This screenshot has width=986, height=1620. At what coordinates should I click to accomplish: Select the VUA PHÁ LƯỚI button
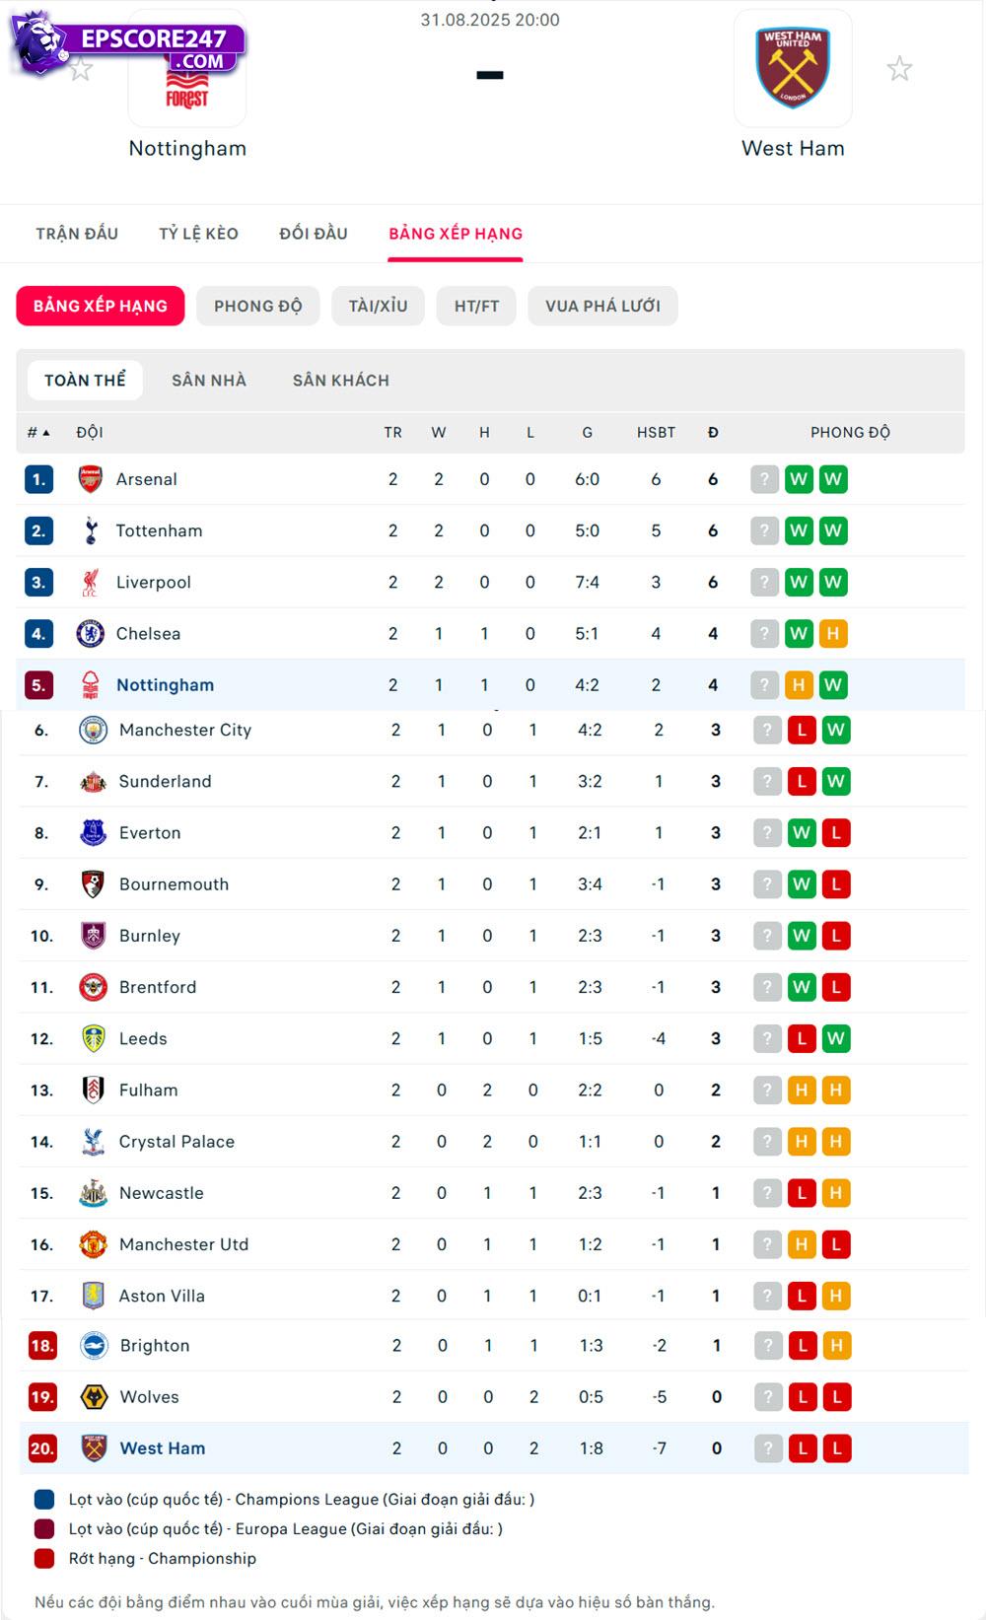click(x=602, y=306)
